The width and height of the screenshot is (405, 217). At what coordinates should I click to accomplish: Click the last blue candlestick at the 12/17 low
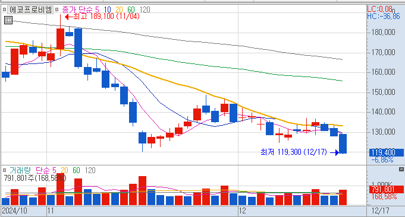[x=343, y=143]
